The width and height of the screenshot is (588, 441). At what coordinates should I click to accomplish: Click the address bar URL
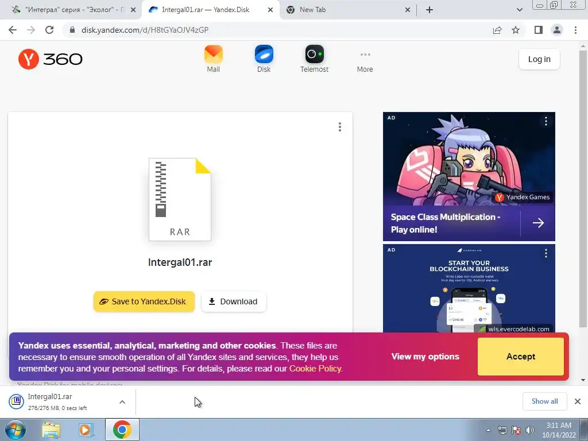click(145, 30)
